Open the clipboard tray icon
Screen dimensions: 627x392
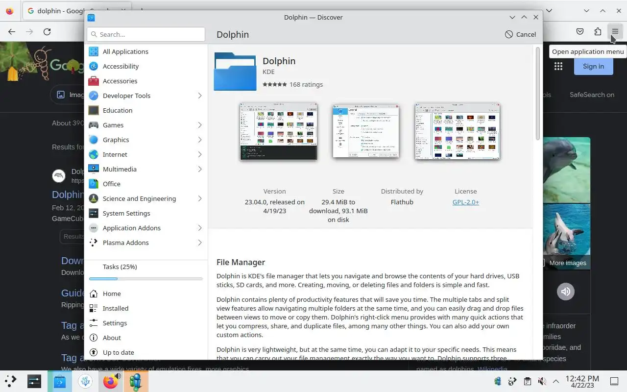click(x=527, y=381)
